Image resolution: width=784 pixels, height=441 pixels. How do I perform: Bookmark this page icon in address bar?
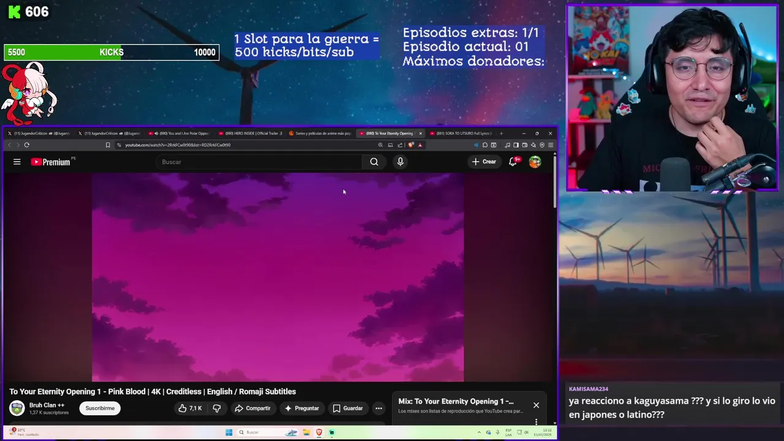(x=108, y=145)
